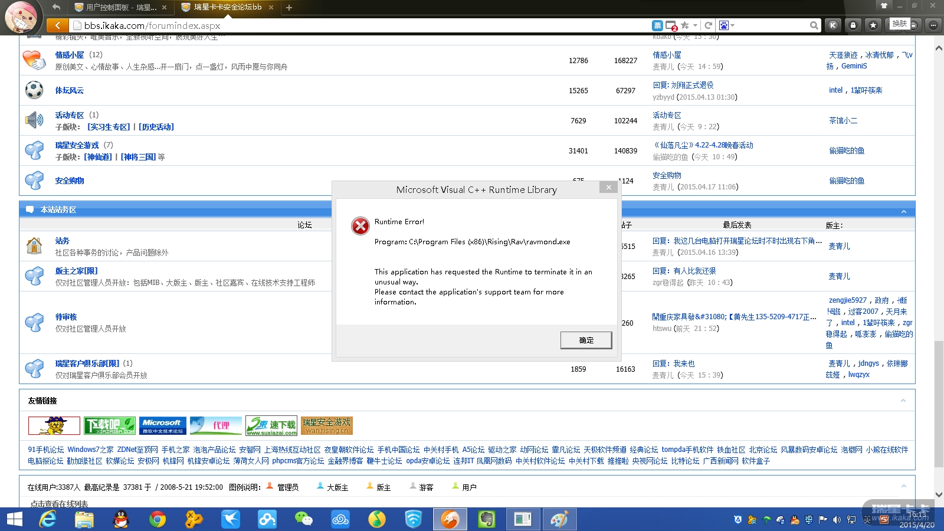This screenshot has width=944, height=531.
Task: Close the 用户控制面板 tab
Action: (x=164, y=8)
